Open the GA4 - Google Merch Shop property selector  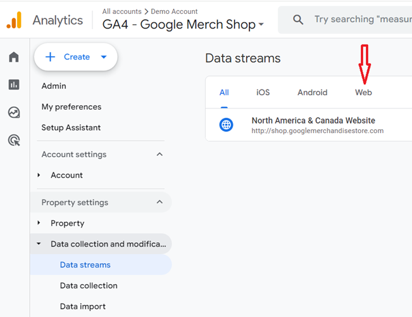(183, 25)
